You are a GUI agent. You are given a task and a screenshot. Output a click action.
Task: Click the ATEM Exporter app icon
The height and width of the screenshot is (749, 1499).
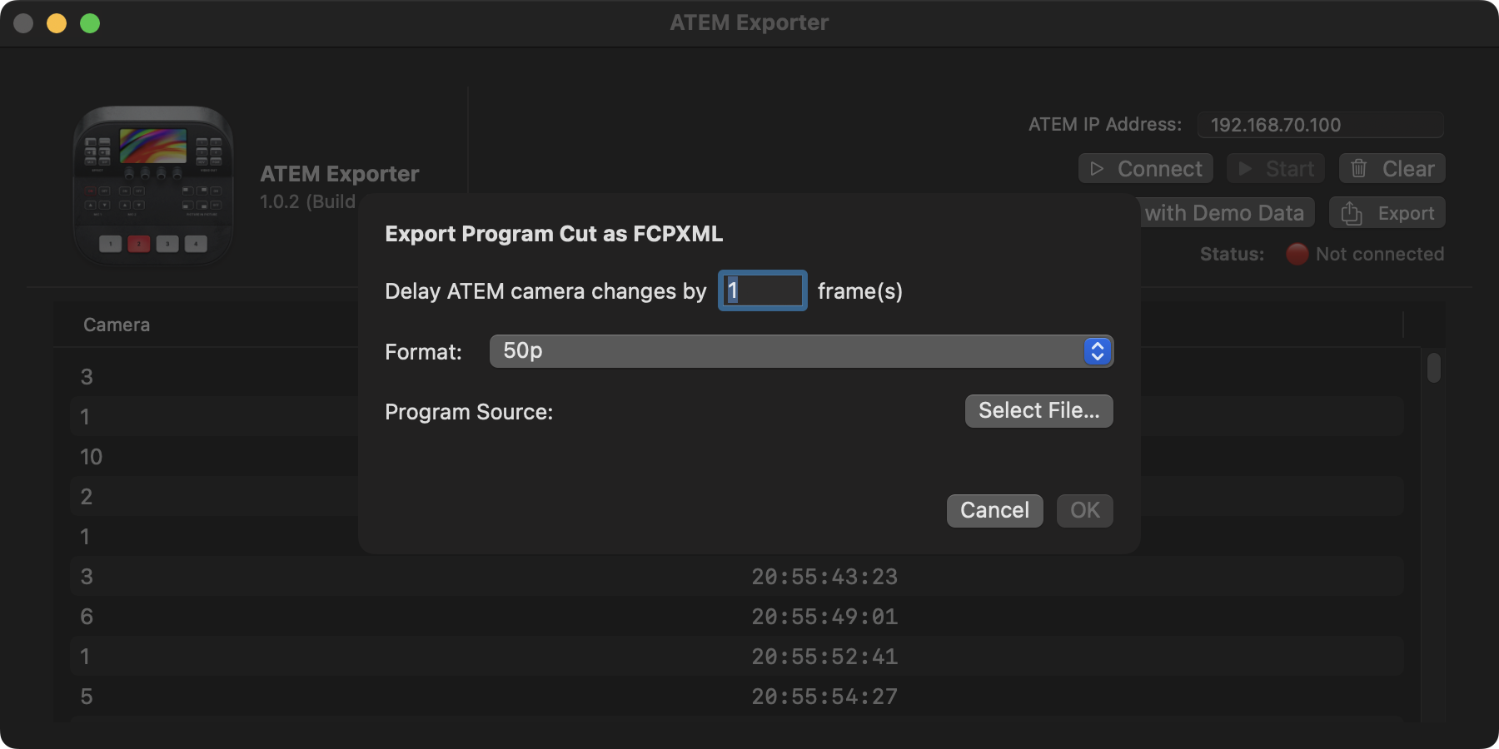153,185
